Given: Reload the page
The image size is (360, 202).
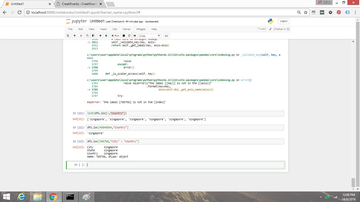Looking at the screenshot, I should (19, 12).
